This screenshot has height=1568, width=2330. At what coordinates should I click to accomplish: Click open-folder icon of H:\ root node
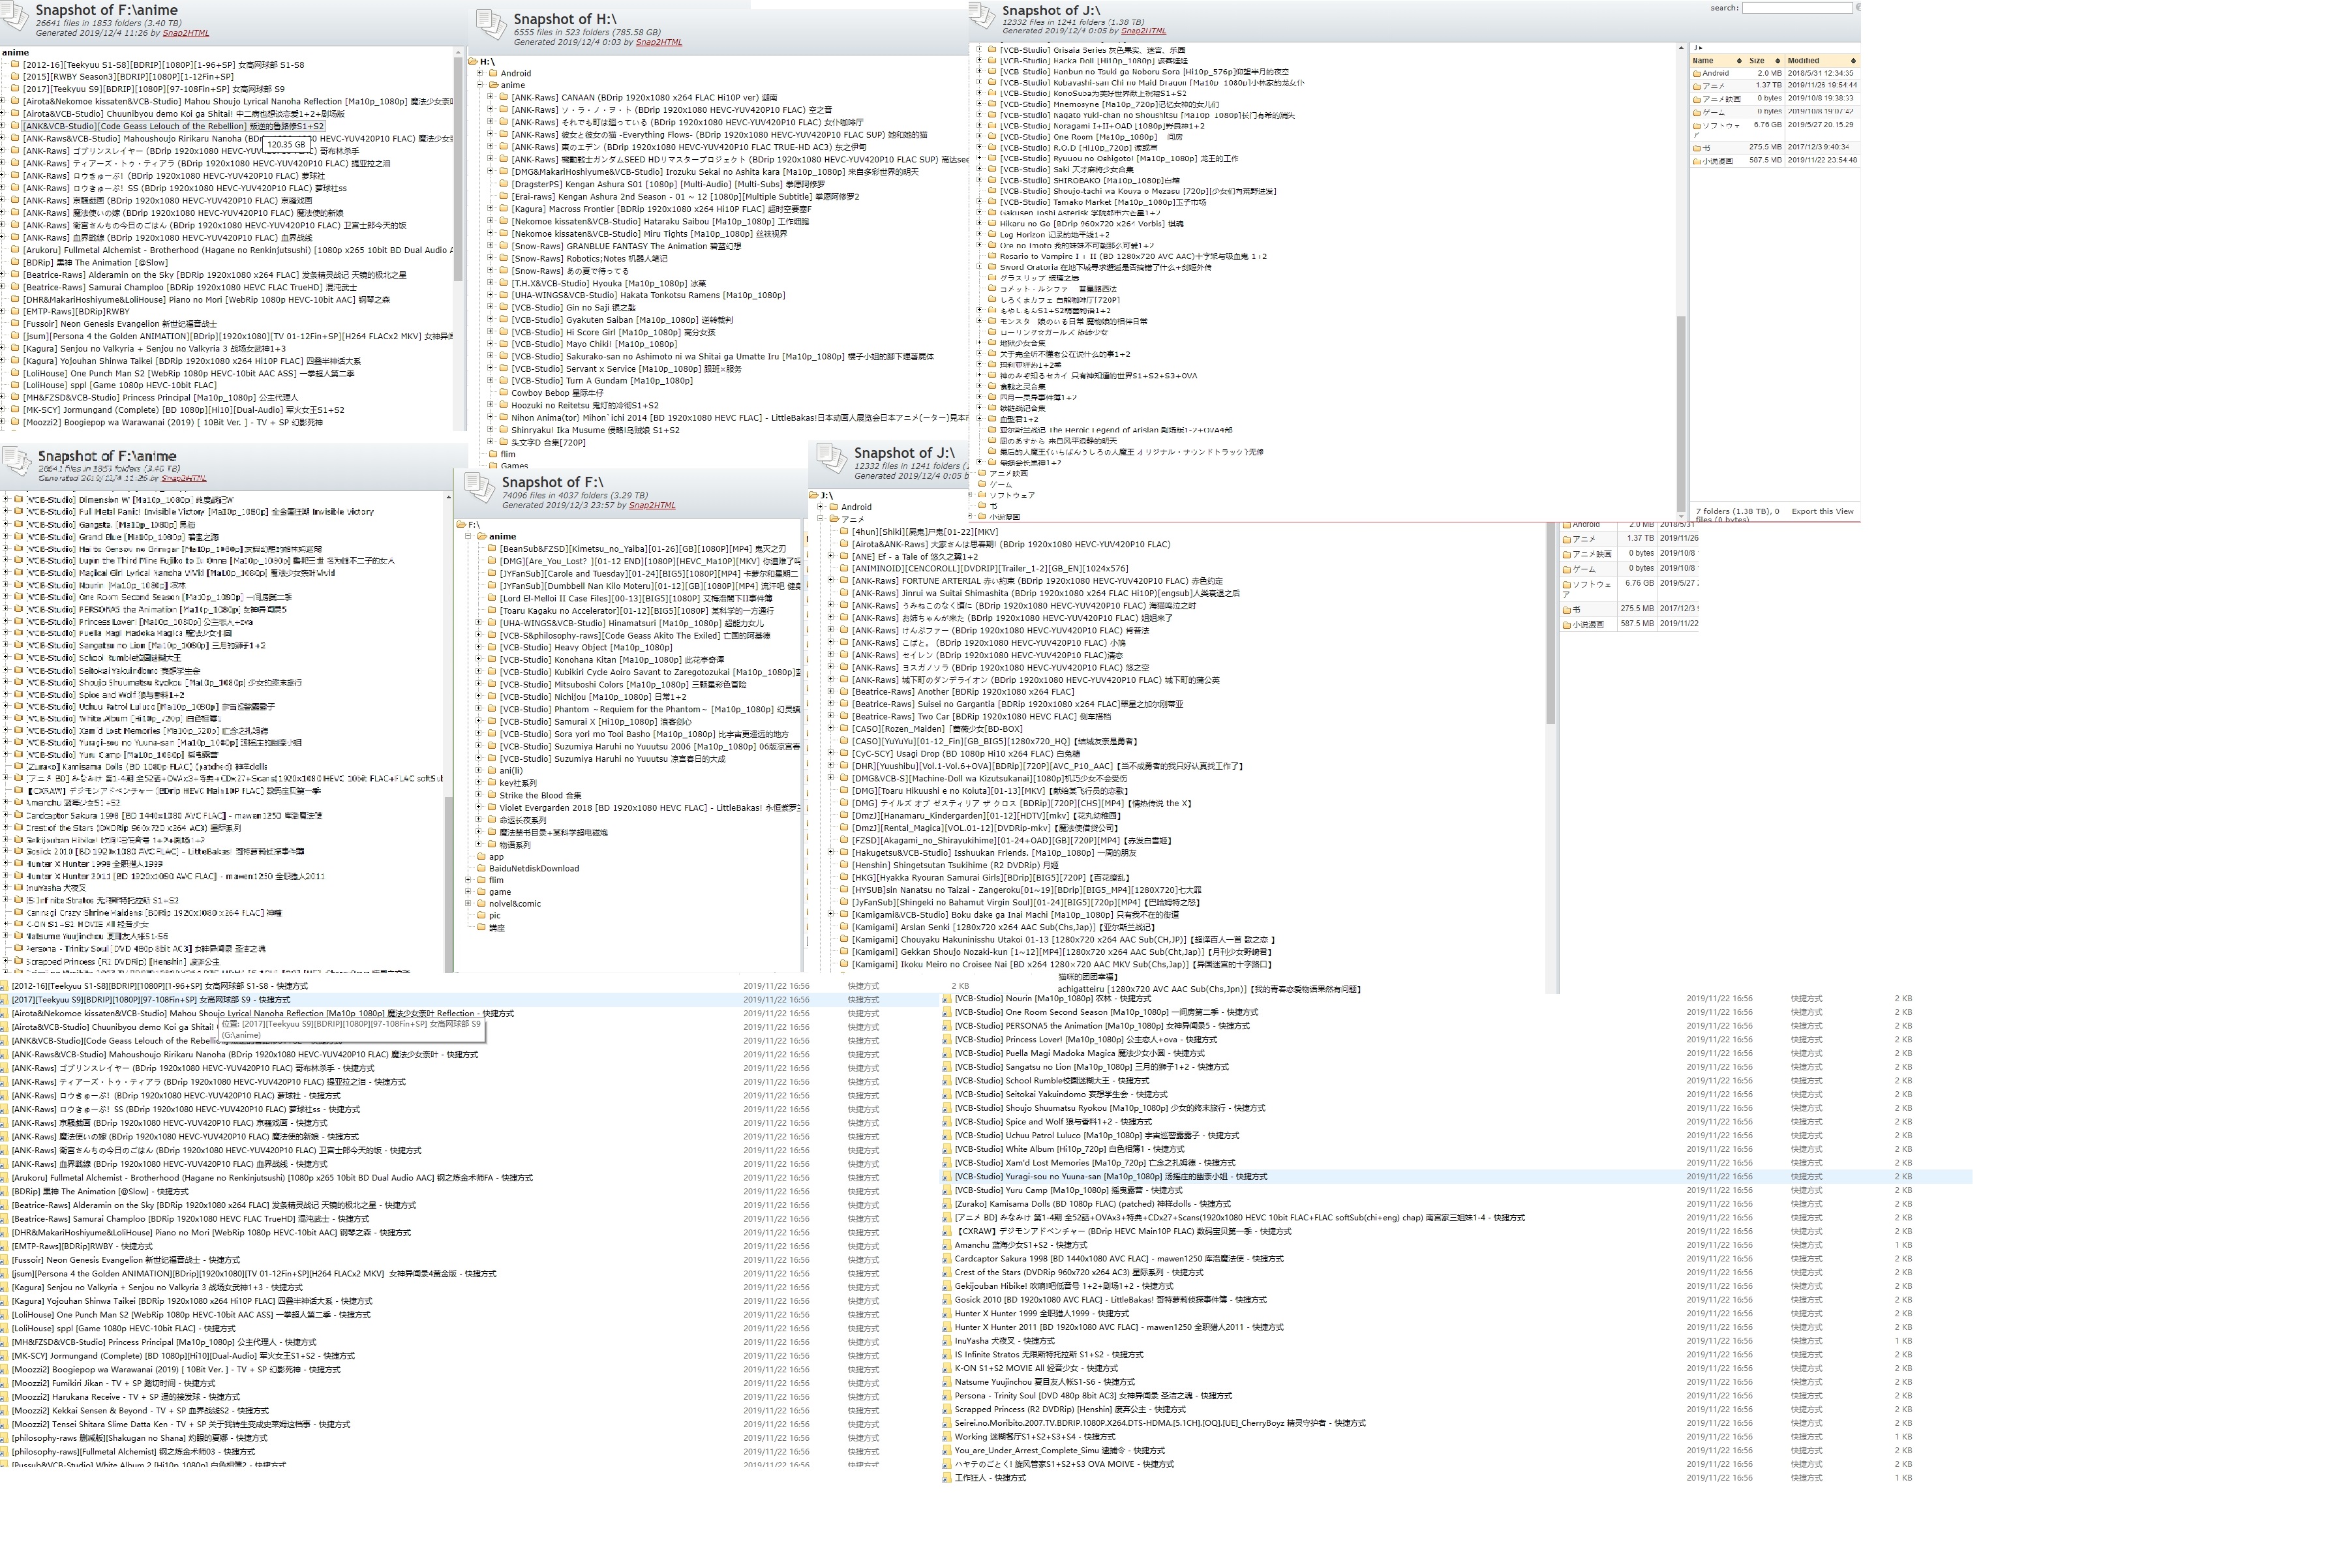point(473,61)
